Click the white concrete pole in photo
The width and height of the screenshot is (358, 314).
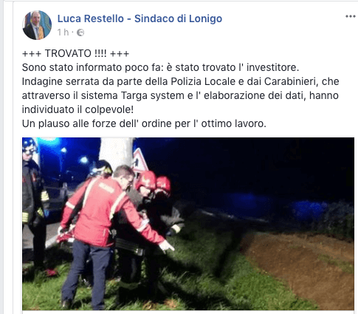pyautogui.click(x=116, y=151)
